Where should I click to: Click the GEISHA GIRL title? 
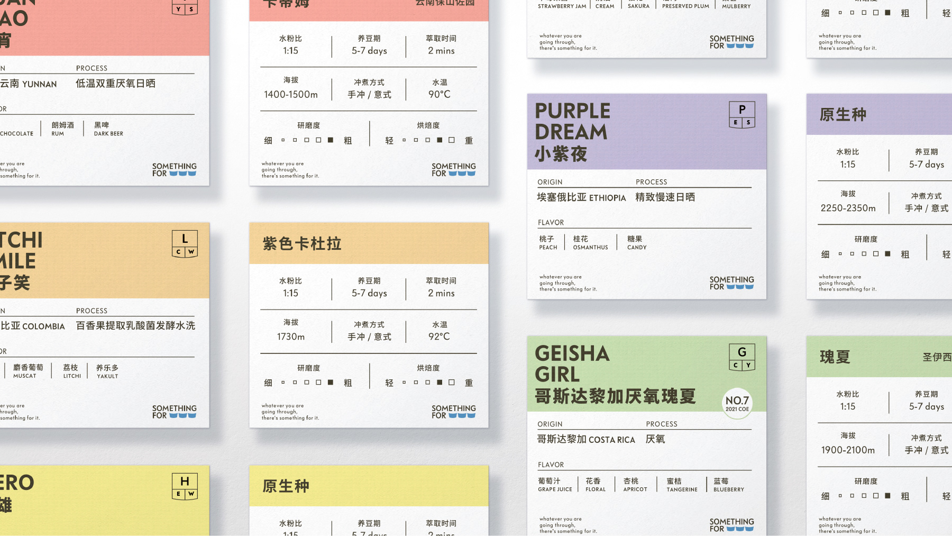tap(572, 364)
